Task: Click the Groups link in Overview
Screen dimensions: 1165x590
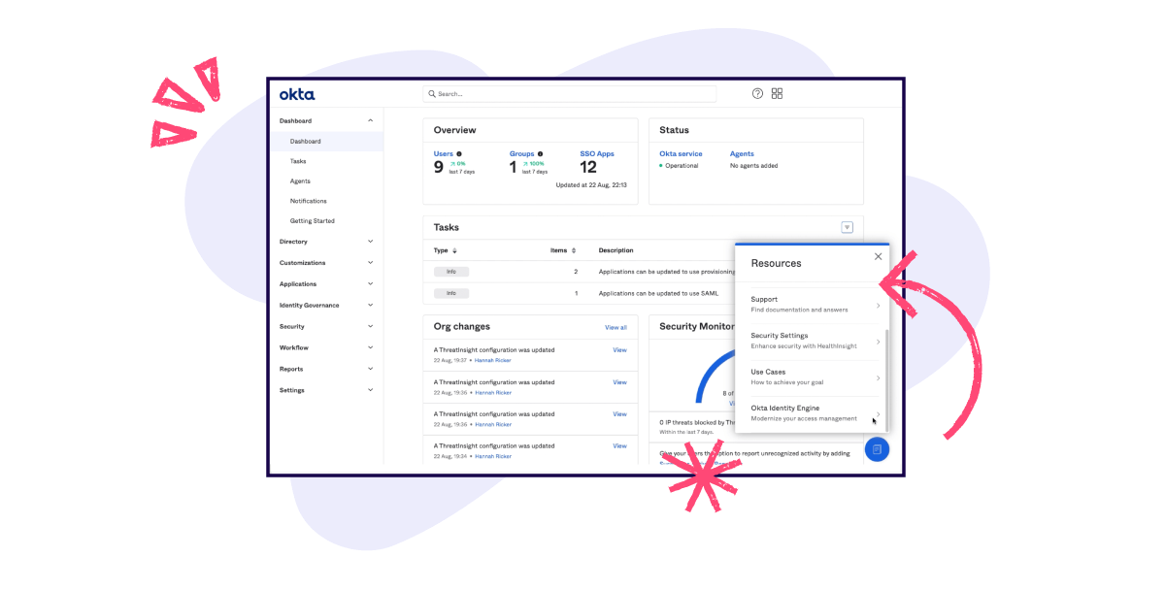Action: click(521, 153)
